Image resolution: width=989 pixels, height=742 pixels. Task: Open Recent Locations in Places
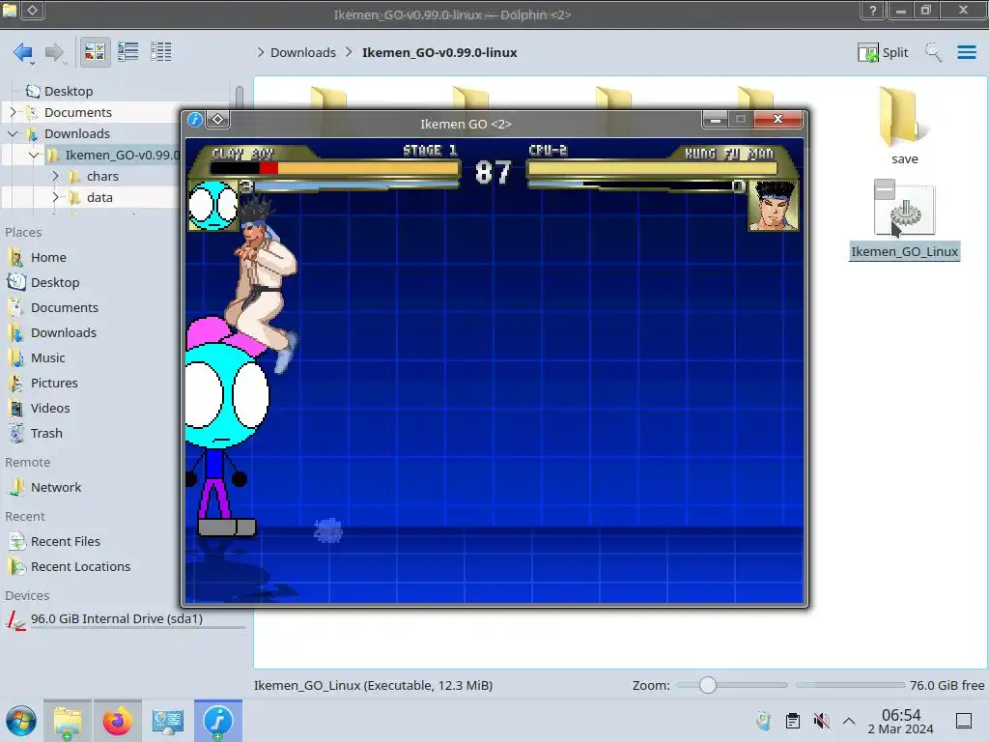[70, 566]
